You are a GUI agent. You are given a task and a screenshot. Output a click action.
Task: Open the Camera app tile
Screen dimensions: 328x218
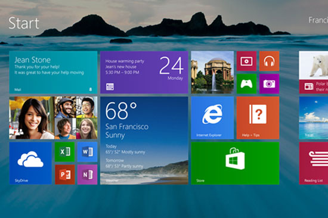coord(269,84)
